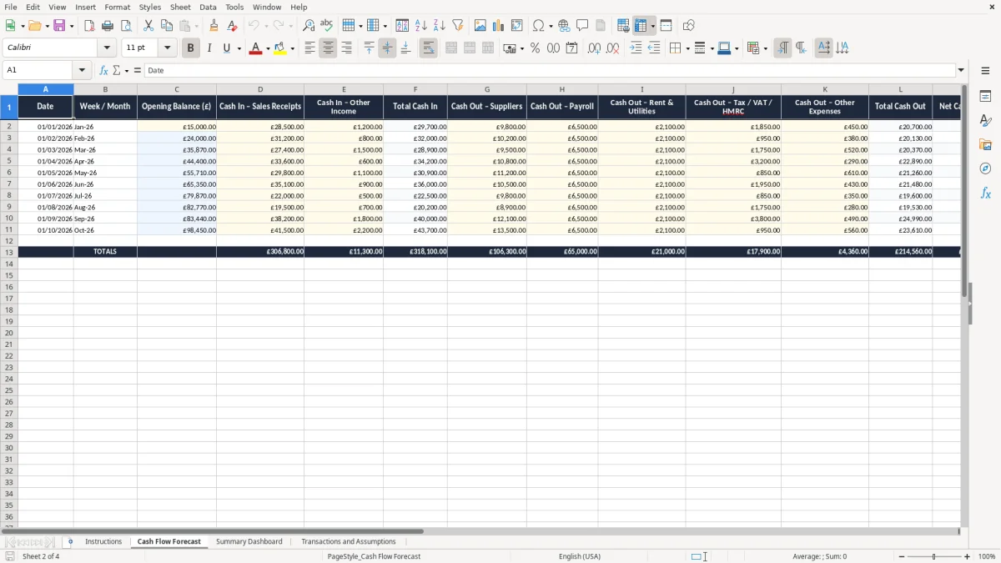Open the Data menu
This screenshot has width=1001, height=563.
pos(209,7)
